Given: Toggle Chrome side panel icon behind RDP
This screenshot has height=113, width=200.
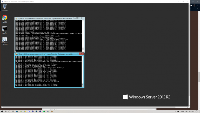Looking at the screenshot, I should click(x=191, y=5).
